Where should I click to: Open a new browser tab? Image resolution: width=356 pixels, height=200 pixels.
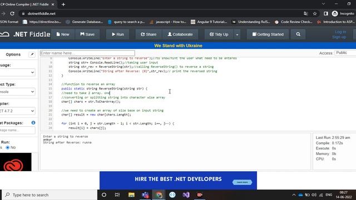tap(63, 4)
